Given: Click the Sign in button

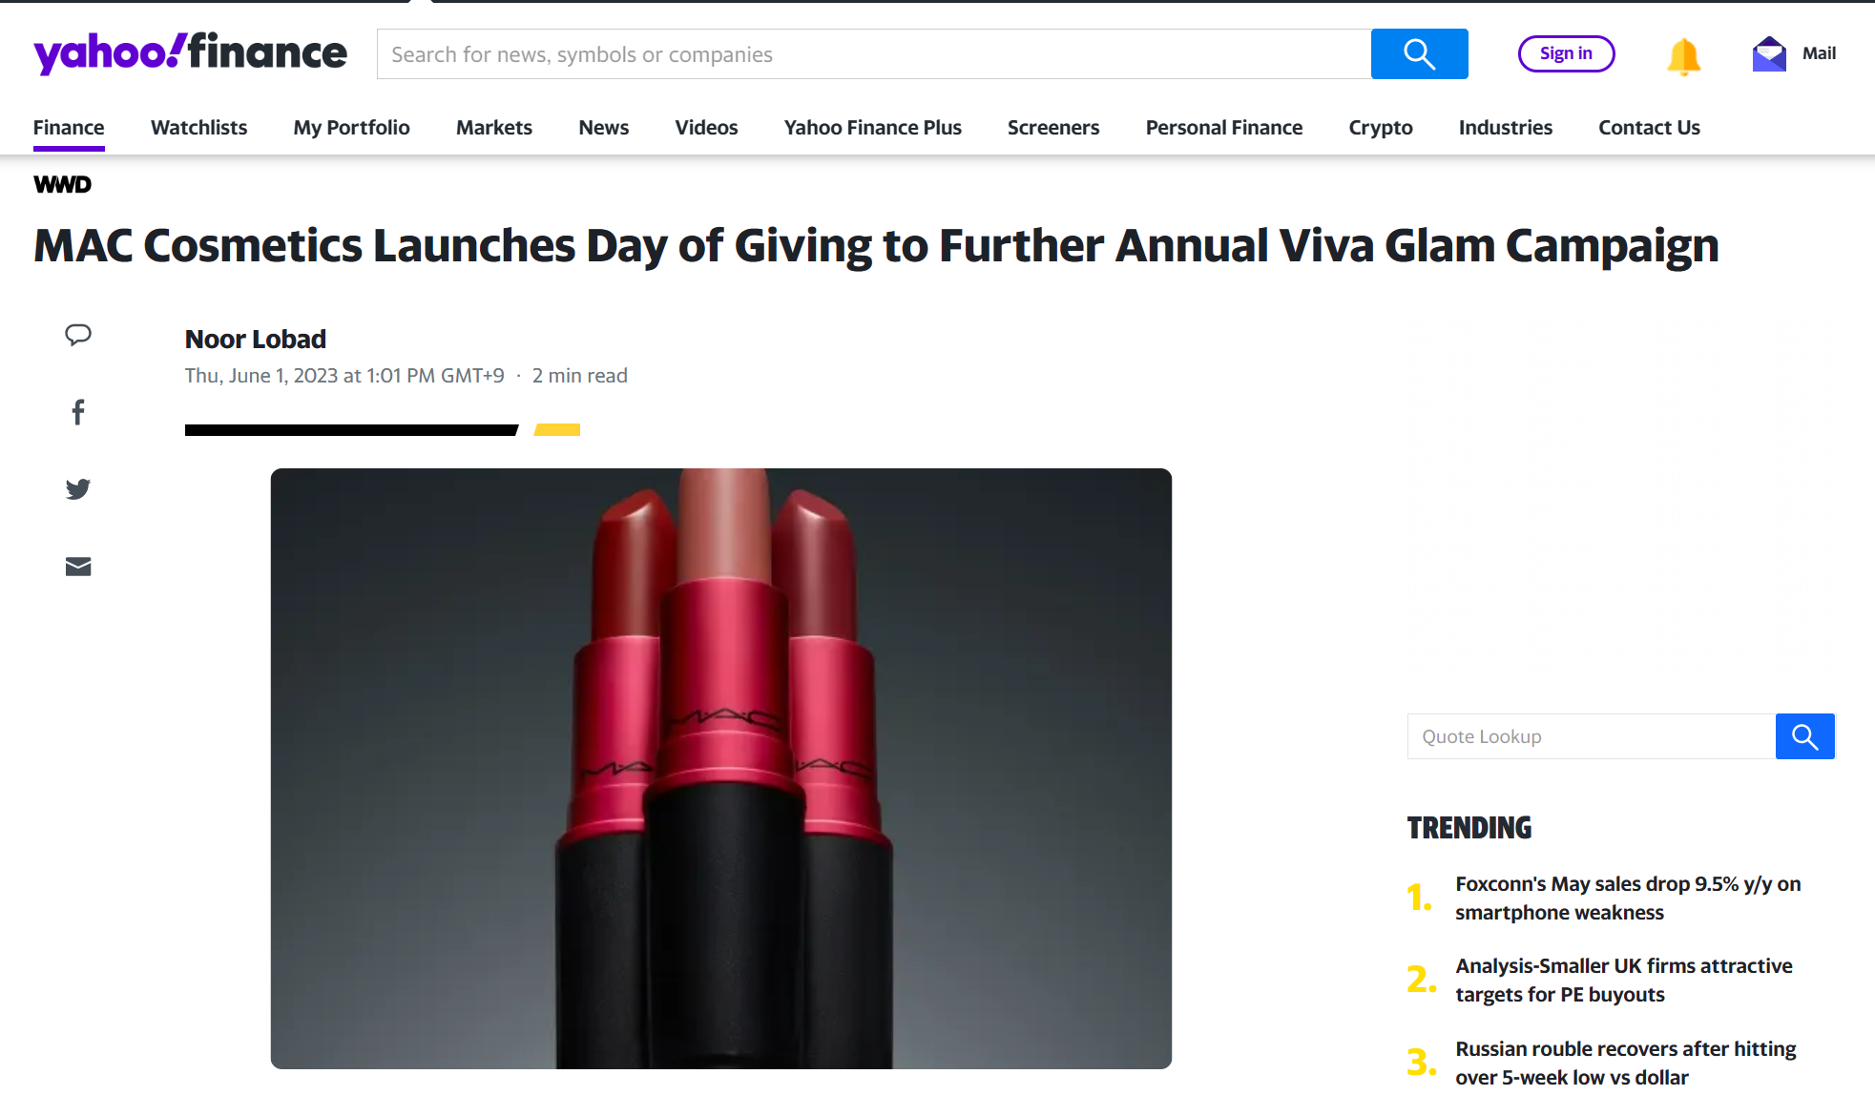Looking at the screenshot, I should click(x=1566, y=53).
